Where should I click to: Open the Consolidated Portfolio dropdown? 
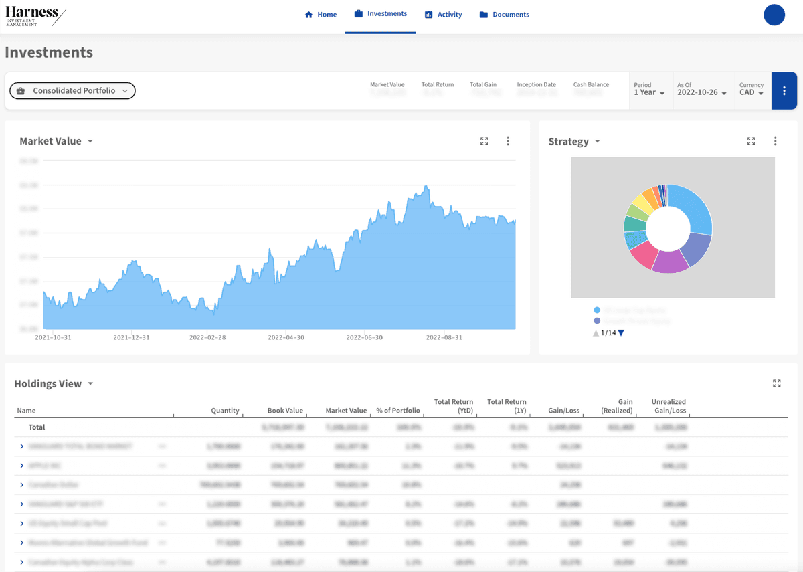click(x=72, y=91)
